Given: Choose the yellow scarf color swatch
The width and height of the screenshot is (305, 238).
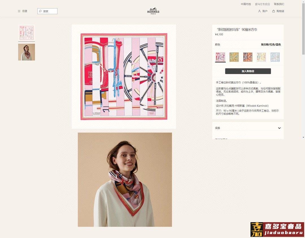Looking at the screenshot, I should (x=234, y=57).
